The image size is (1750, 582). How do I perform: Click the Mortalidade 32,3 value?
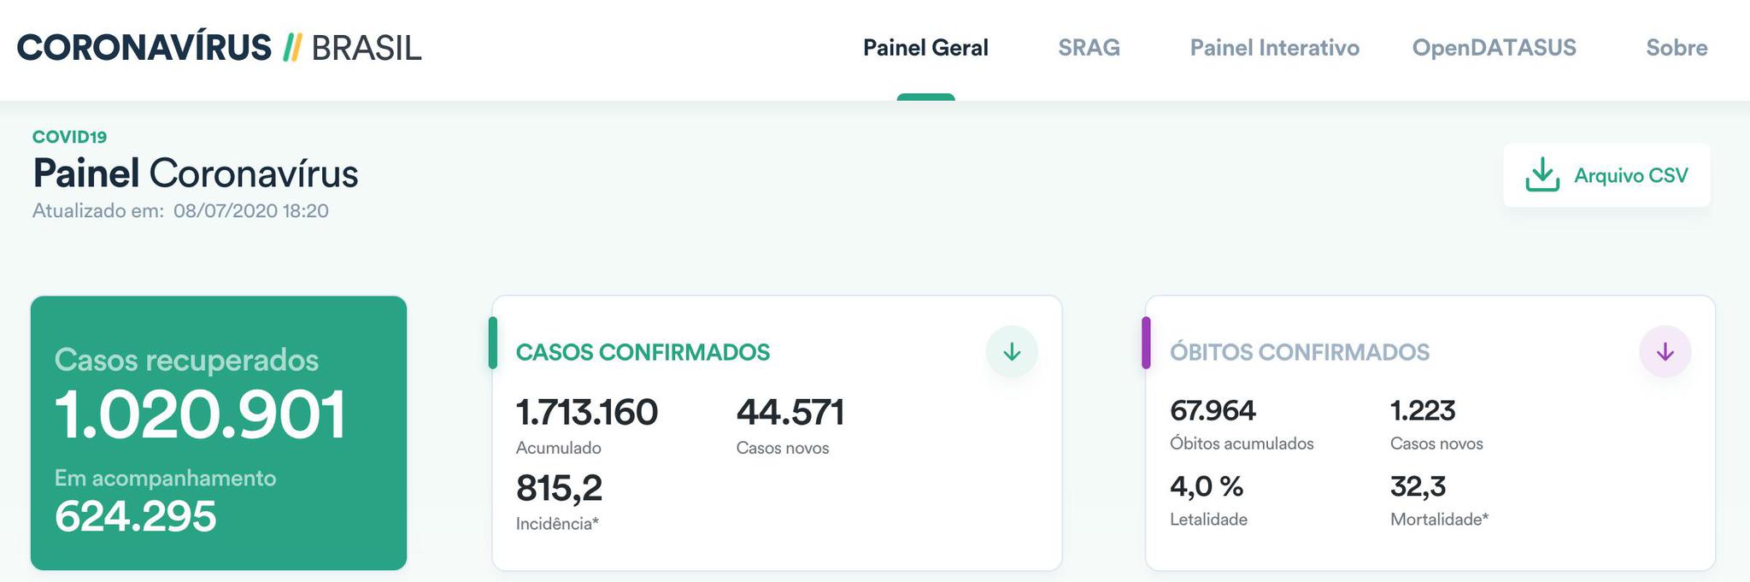pos(1418,486)
